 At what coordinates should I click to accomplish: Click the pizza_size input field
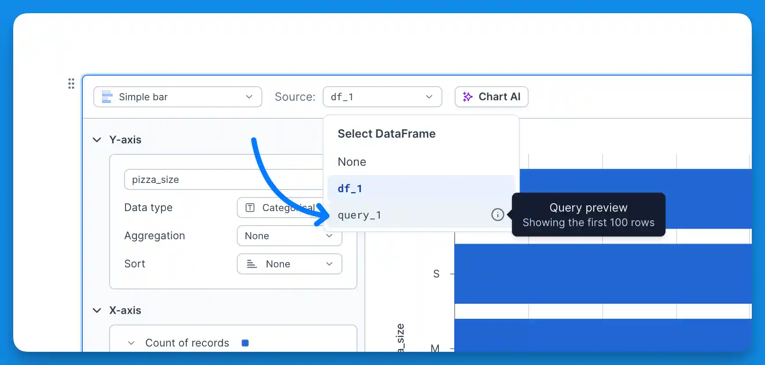click(x=185, y=179)
